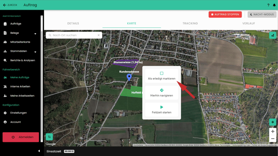The height and width of the screenshot is (156, 278).
Task: Click the crop icon at map bottom-left
Action: (x=49, y=137)
